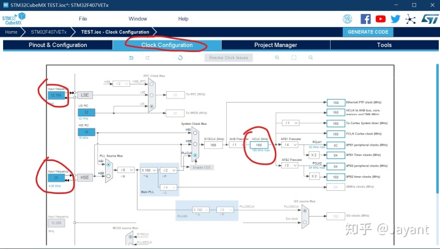Click the FCLK Cortex clock value box
440x249 pixels.
(x=335, y=134)
